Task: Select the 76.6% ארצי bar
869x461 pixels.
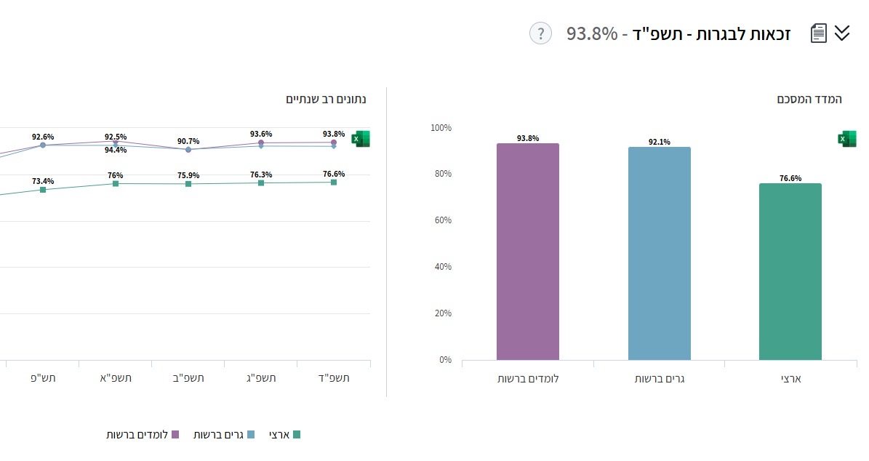Action: (x=790, y=273)
